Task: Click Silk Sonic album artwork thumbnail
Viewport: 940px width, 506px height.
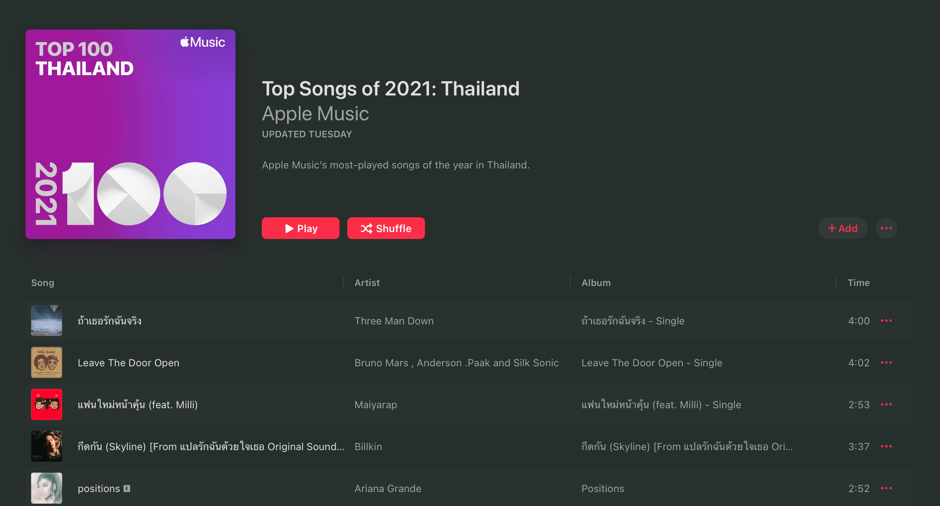Action: coord(47,362)
